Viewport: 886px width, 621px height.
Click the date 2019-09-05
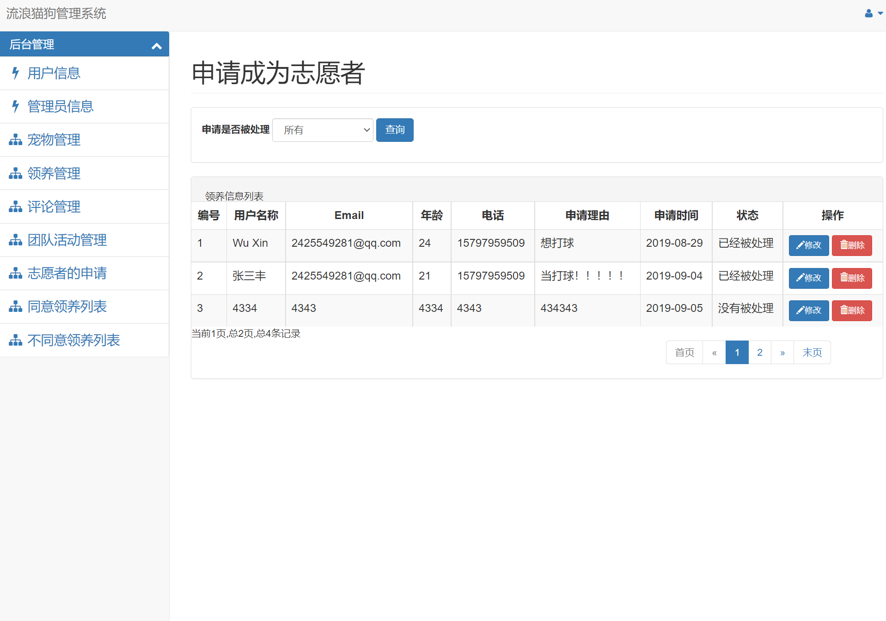pyautogui.click(x=674, y=308)
